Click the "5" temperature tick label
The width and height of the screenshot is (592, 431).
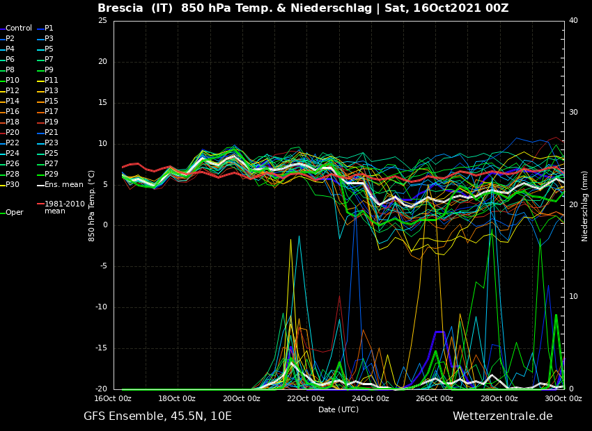[x=105, y=185]
